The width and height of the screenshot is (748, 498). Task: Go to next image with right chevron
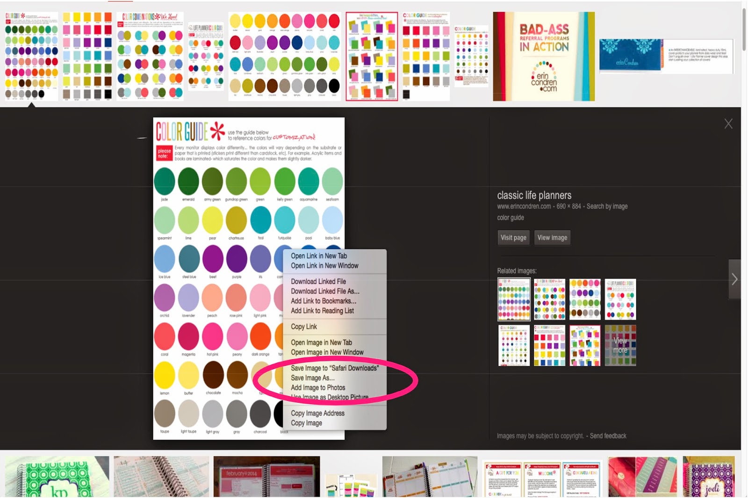pyautogui.click(x=734, y=279)
